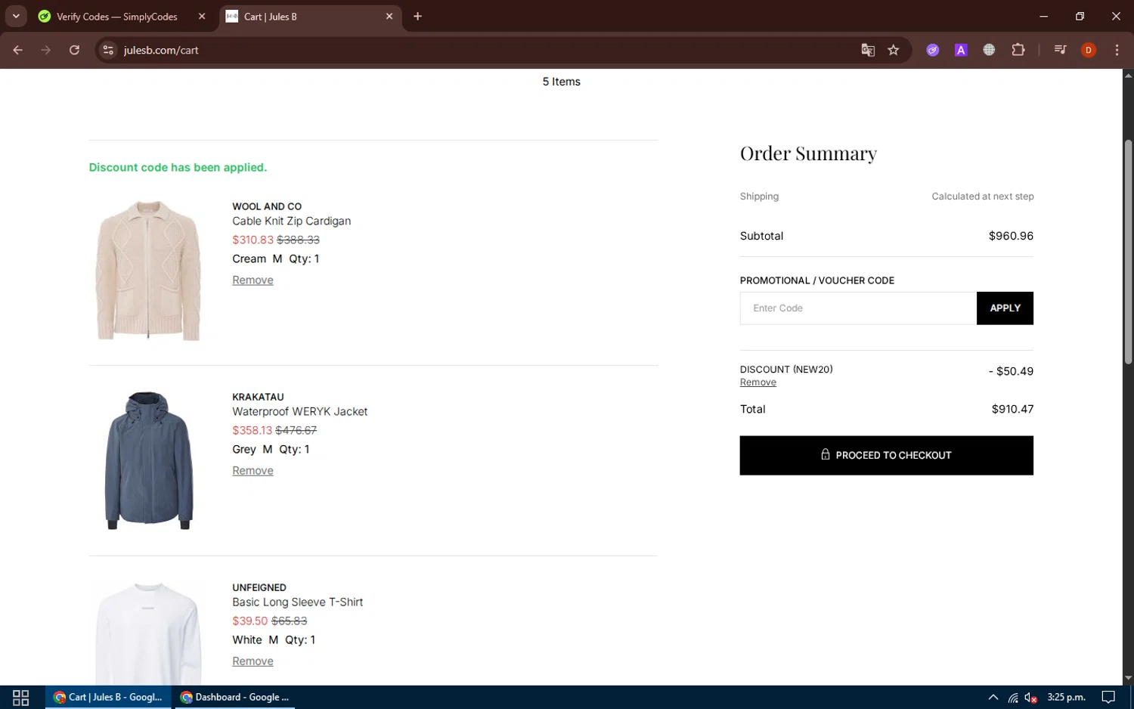Remove the Basic Long Sleeve T-Shirt
This screenshot has height=709, width=1134.
click(x=253, y=661)
